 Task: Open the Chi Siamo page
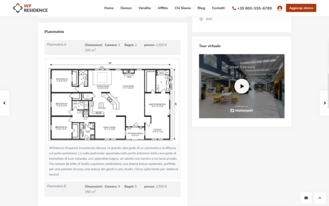click(x=183, y=8)
